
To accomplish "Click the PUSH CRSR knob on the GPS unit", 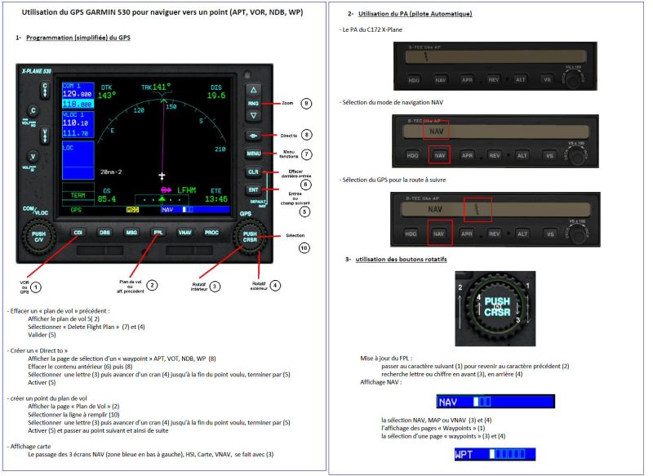I will (250, 237).
